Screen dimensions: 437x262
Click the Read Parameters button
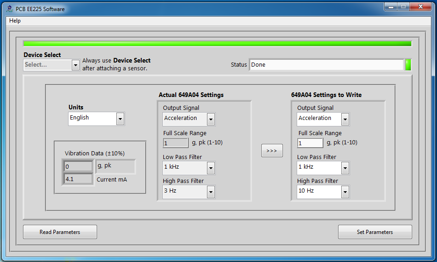[x=60, y=232]
